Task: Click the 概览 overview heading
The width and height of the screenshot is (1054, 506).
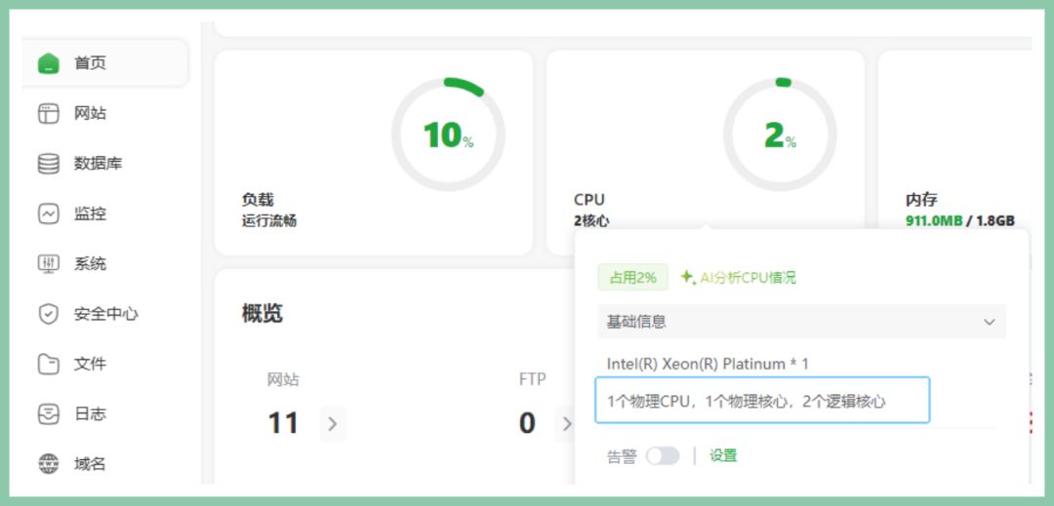Action: 263,313
